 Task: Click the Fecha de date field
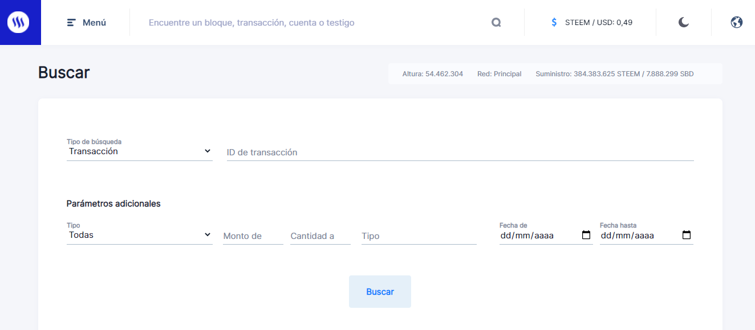(x=546, y=236)
